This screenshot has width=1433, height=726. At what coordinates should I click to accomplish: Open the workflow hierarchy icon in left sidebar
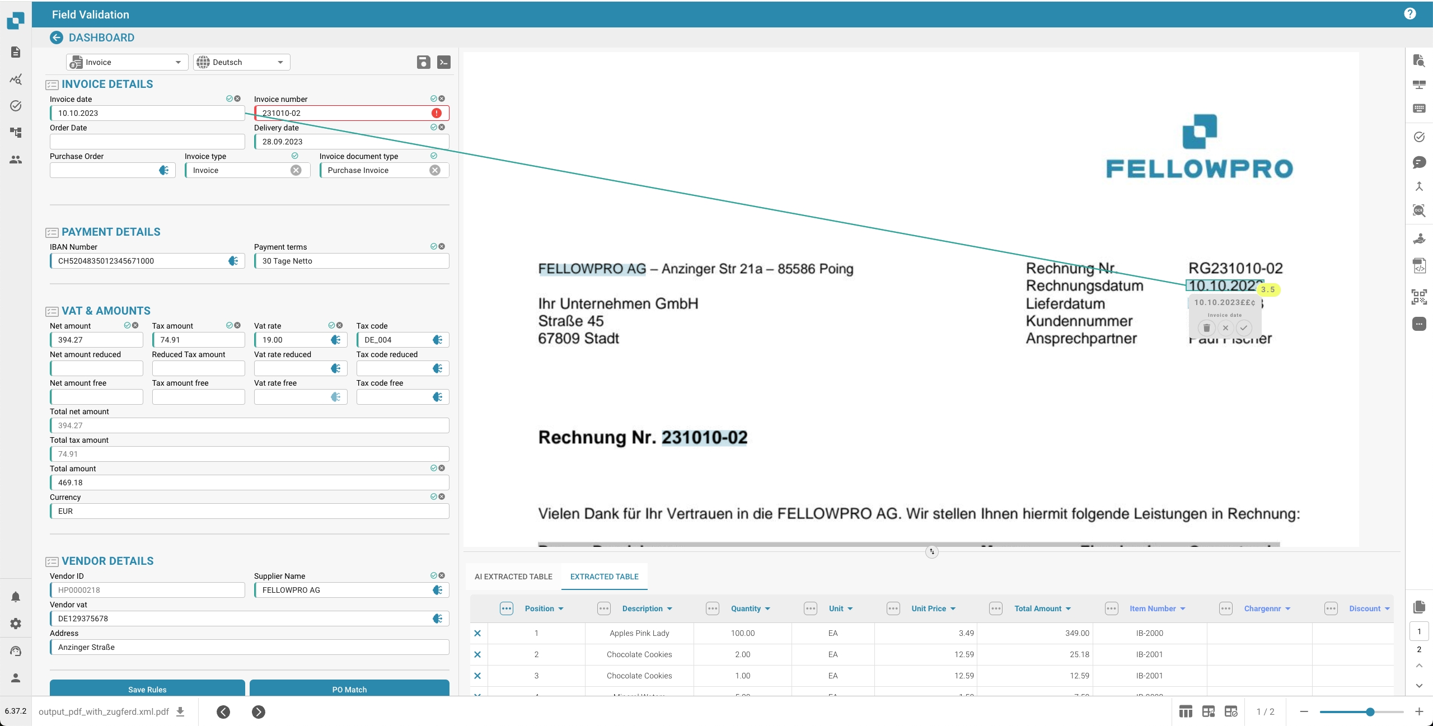pos(16,133)
